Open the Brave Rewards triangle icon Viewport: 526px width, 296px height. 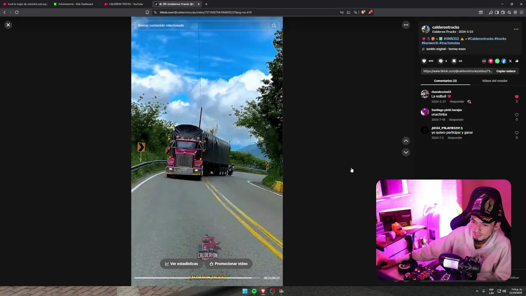370,12
